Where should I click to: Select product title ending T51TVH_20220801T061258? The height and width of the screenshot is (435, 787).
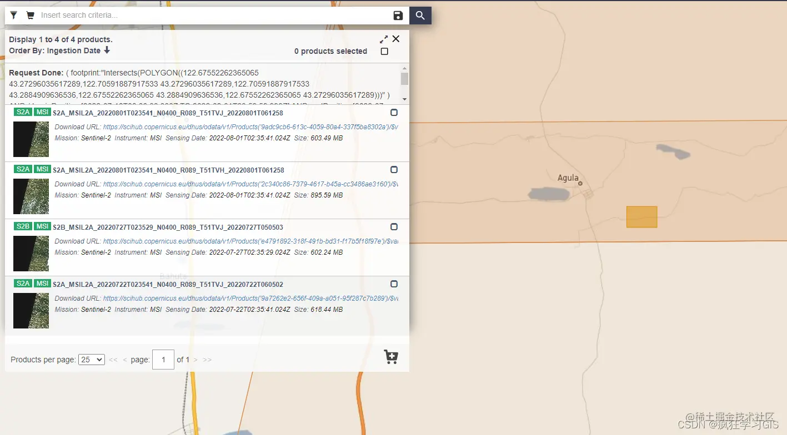coord(168,170)
